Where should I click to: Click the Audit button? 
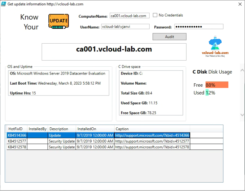tap(170, 37)
